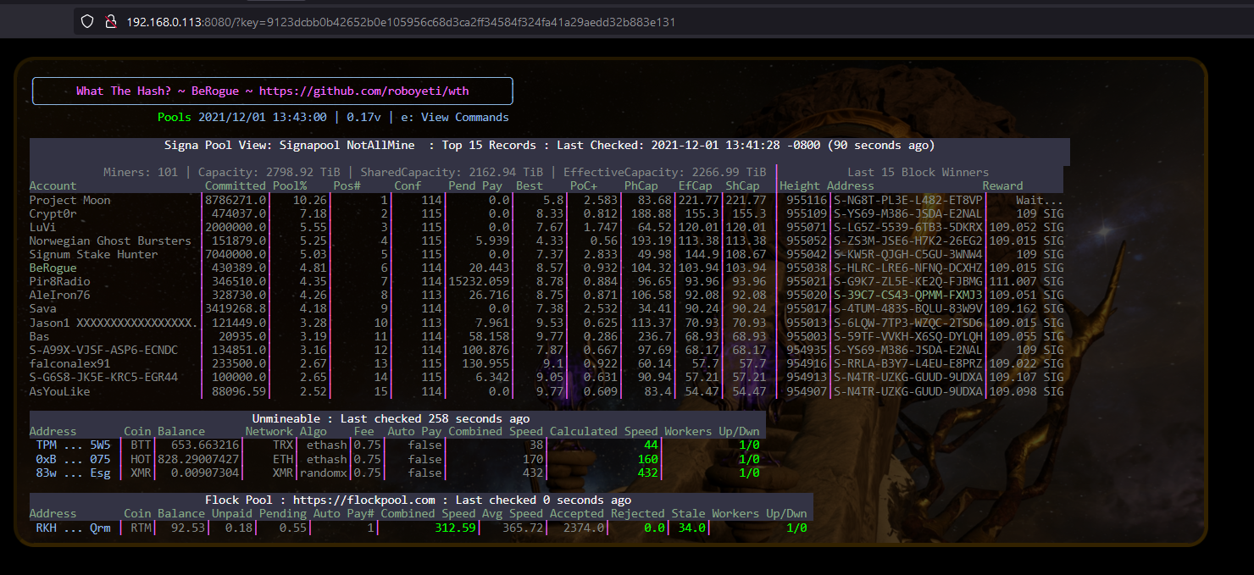The width and height of the screenshot is (1254, 575).
Task: Click into the browser URL address bar
Action: (508, 22)
